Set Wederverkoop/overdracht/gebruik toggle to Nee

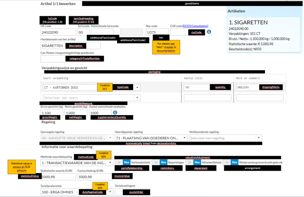pyautogui.click(x=235, y=163)
